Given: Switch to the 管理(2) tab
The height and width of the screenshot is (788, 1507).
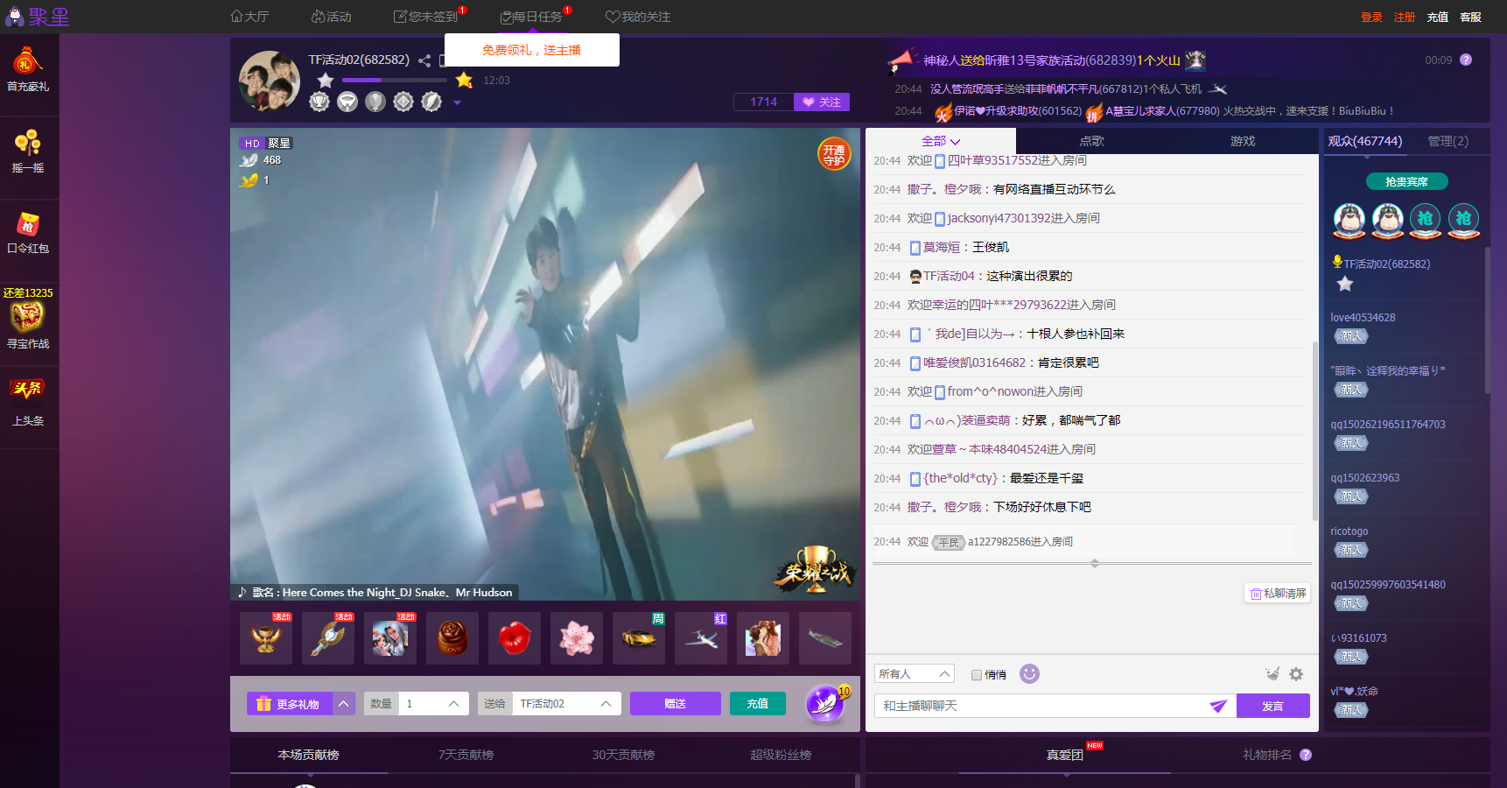Looking at the screenshot, I should click(1448, 141).
